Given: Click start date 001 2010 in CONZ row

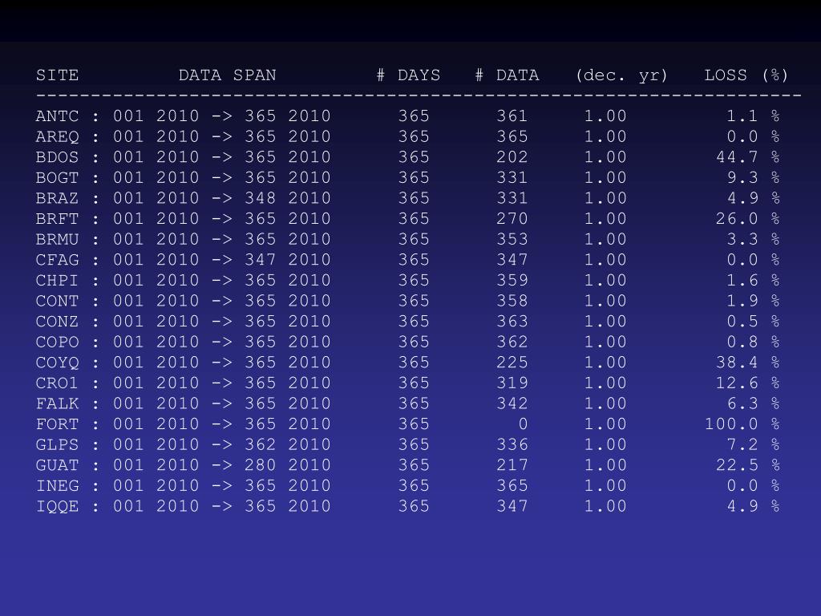Looking at the screenshot, I should (156, 321).
